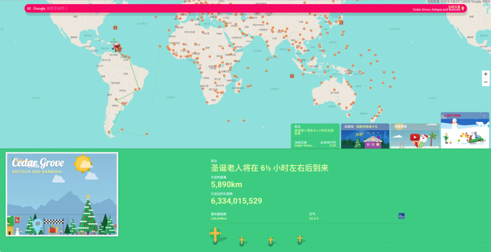Open the gift box near Japan
Screen dimensions: 491x252
pos(341,23)
